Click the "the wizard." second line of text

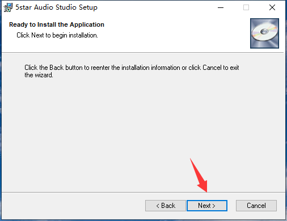click(39, 75)
